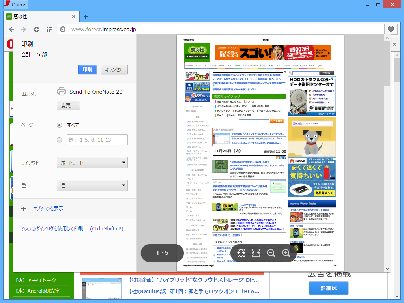
Task: Open the 【杜のOculus部】第1回 article link
Action: pyautogui.click(x=194, y=292)
